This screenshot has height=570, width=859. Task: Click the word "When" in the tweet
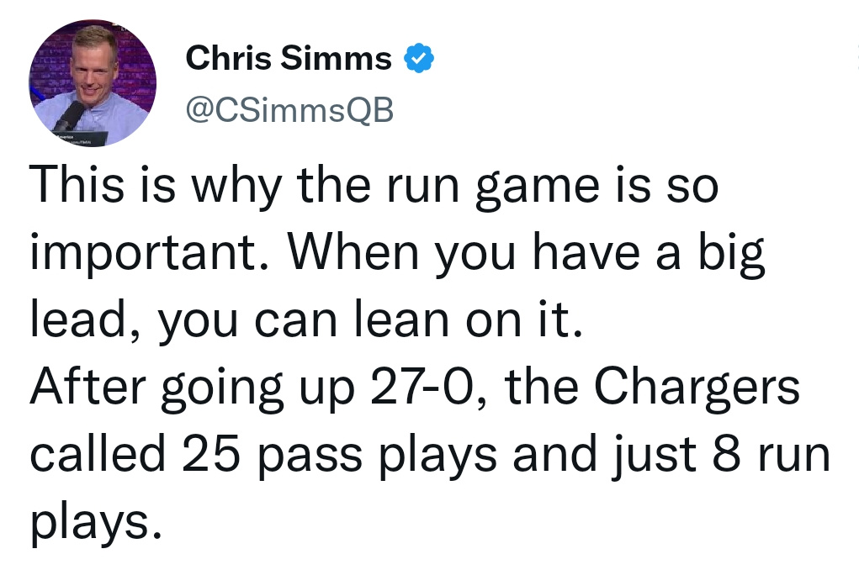tap(353, 252)
